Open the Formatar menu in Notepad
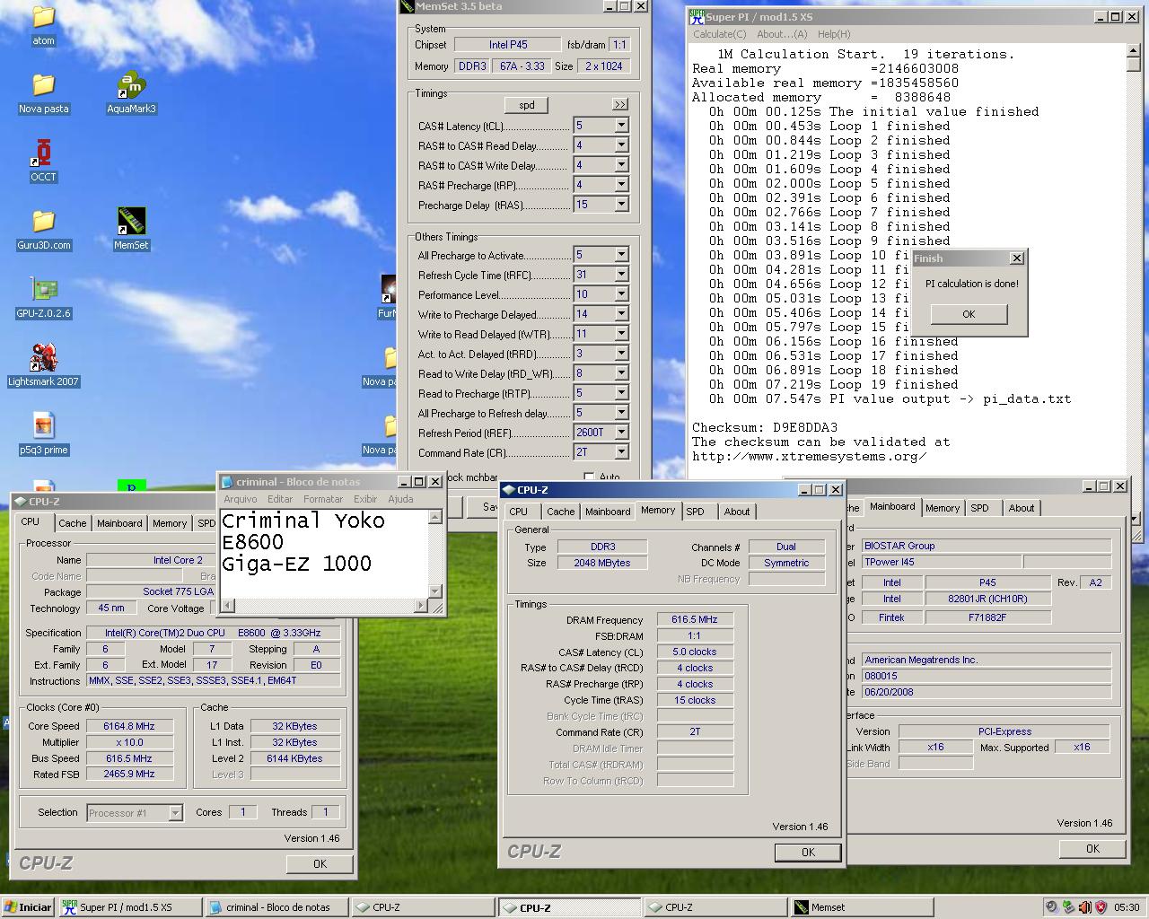Viewport: 1149px width, 919px height. coord(323,499)
